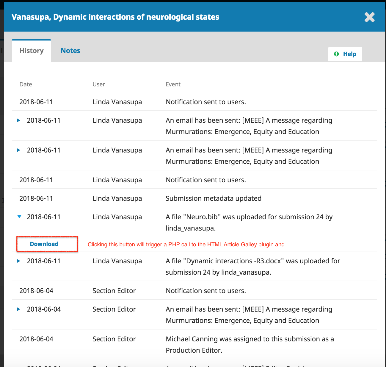Close the submission history dialog
Screen dimensions: 386x367
370,17
